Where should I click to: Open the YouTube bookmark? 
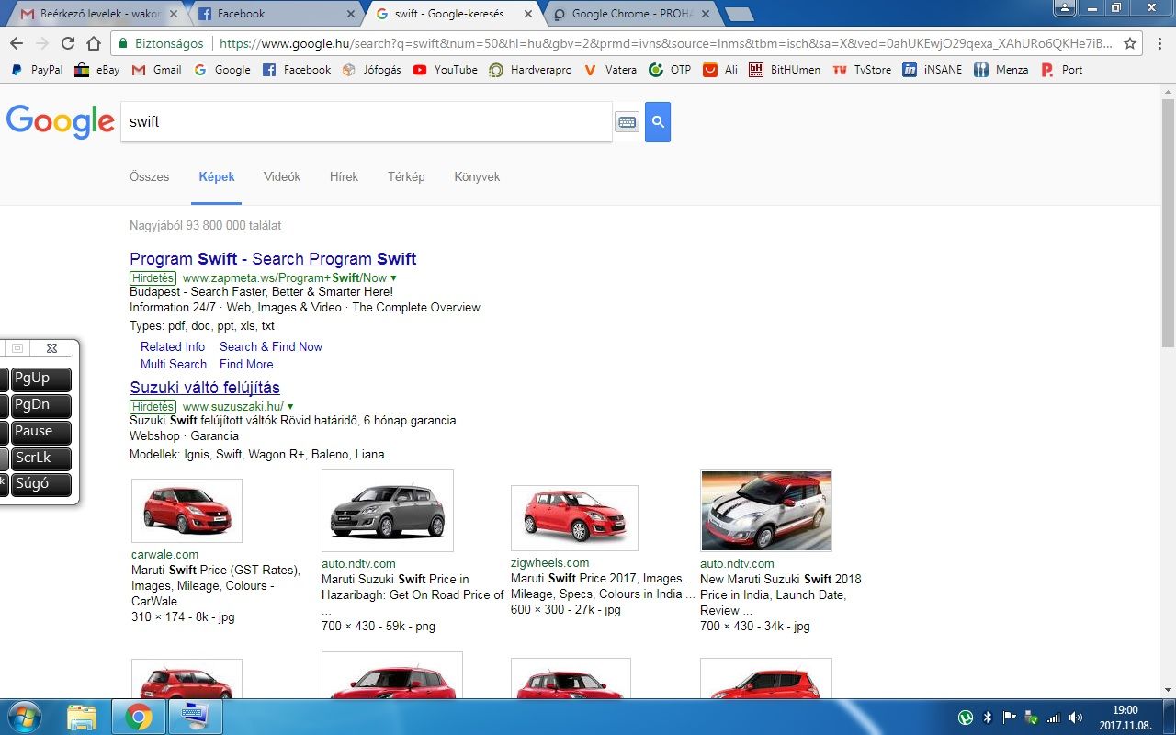(x=445, y=70)
